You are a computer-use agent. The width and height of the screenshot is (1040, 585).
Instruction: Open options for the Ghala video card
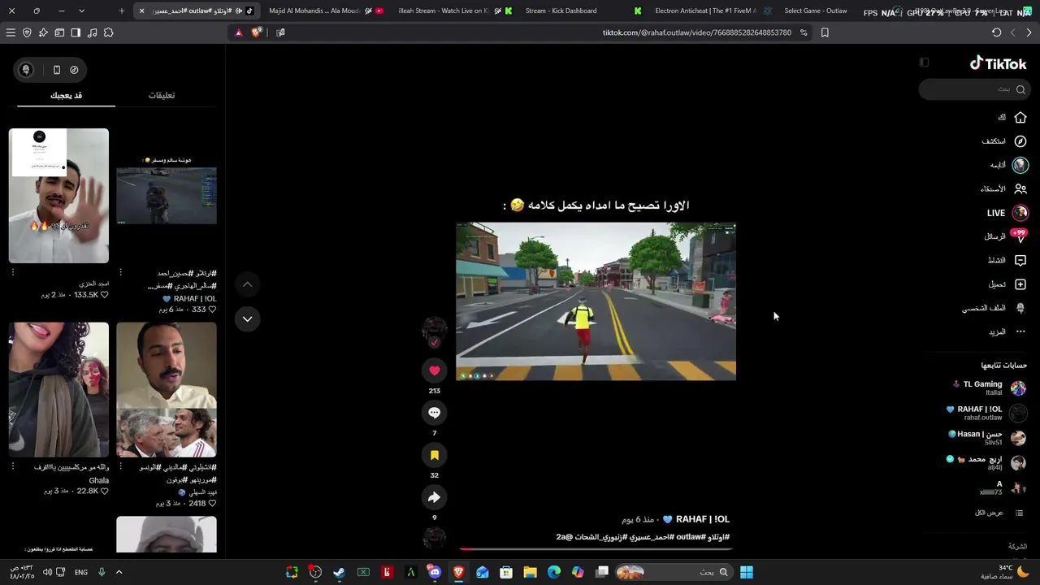[13, 466]
